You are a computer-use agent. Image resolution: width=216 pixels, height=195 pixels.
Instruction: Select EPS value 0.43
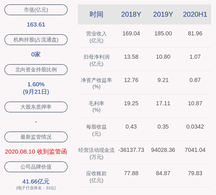(131, 127)
